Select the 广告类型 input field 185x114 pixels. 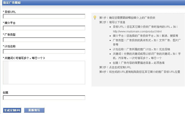click(44, 40)
